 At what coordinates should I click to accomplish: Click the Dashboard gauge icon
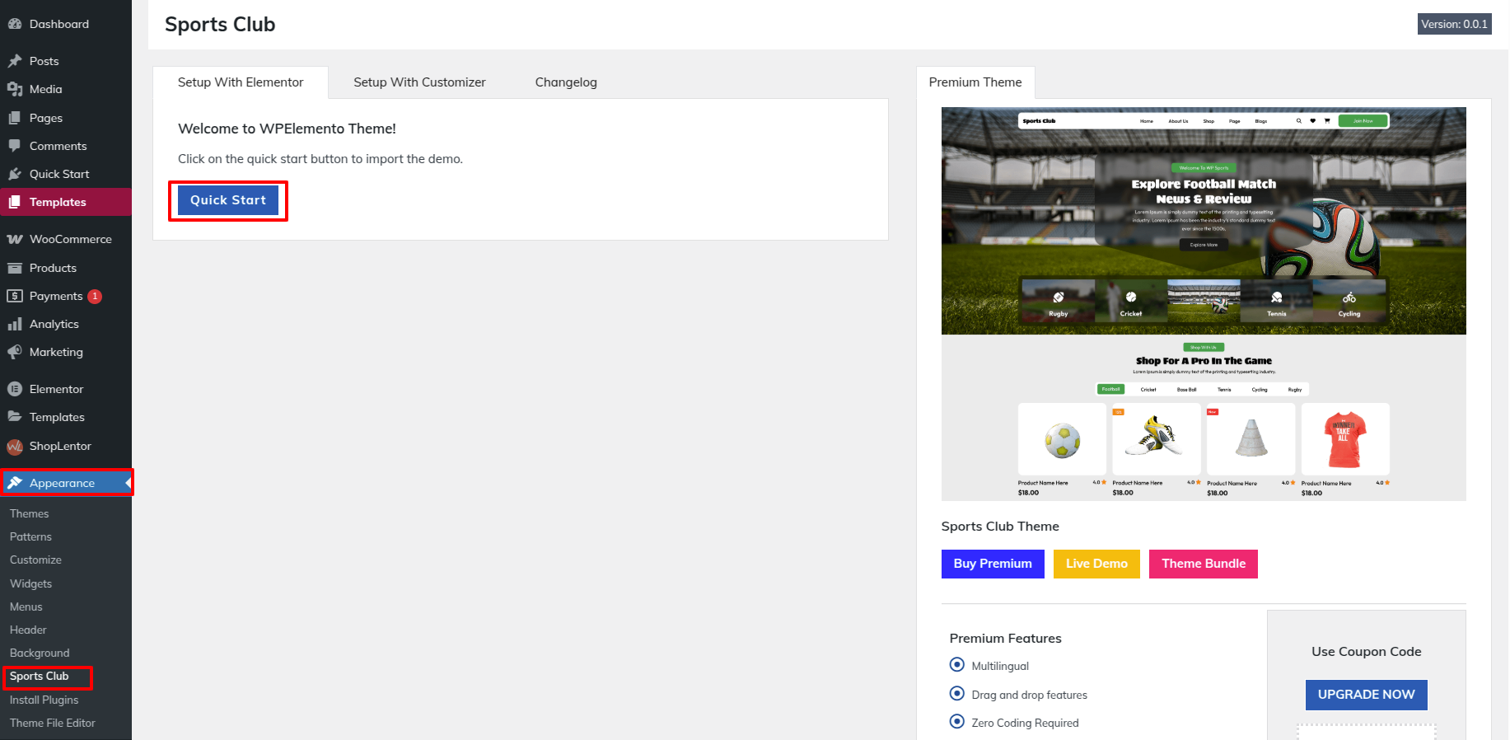click(x=15, y=24)
